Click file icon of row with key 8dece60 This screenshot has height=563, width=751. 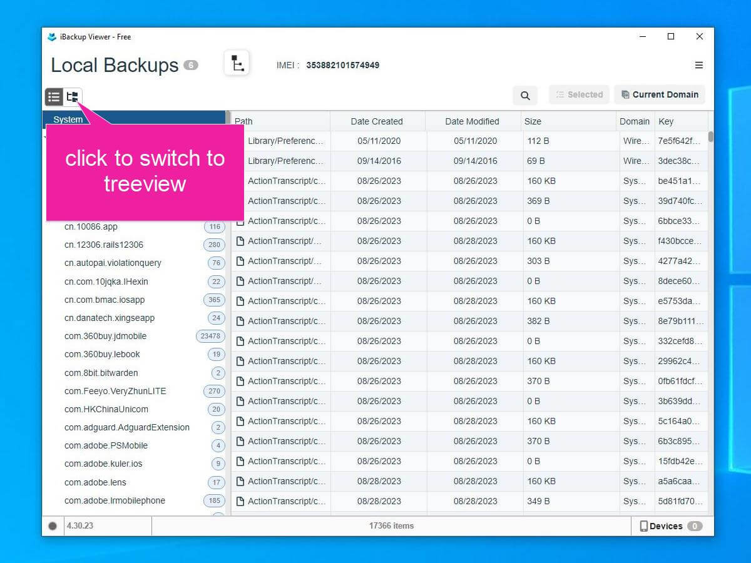(240, 281)
